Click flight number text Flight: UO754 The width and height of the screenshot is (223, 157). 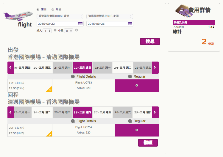pos(84,127)
